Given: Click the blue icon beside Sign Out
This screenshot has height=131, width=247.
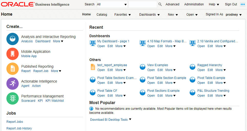Looking at the screenshot, I should click(x=243, y=4).
